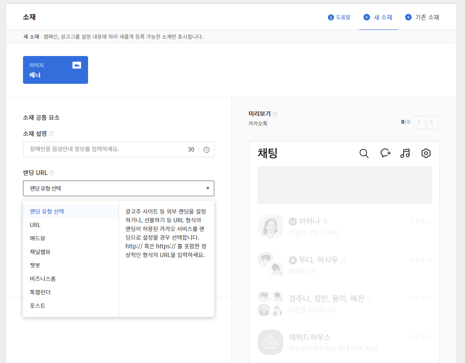Click the 에뛰드하우스 chat name
This screenshot has width=465, height=363.
(x=310, y=337)
